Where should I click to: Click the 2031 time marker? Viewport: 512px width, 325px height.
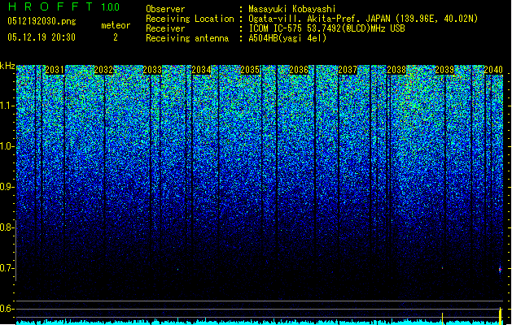click(x=55, y=70)
